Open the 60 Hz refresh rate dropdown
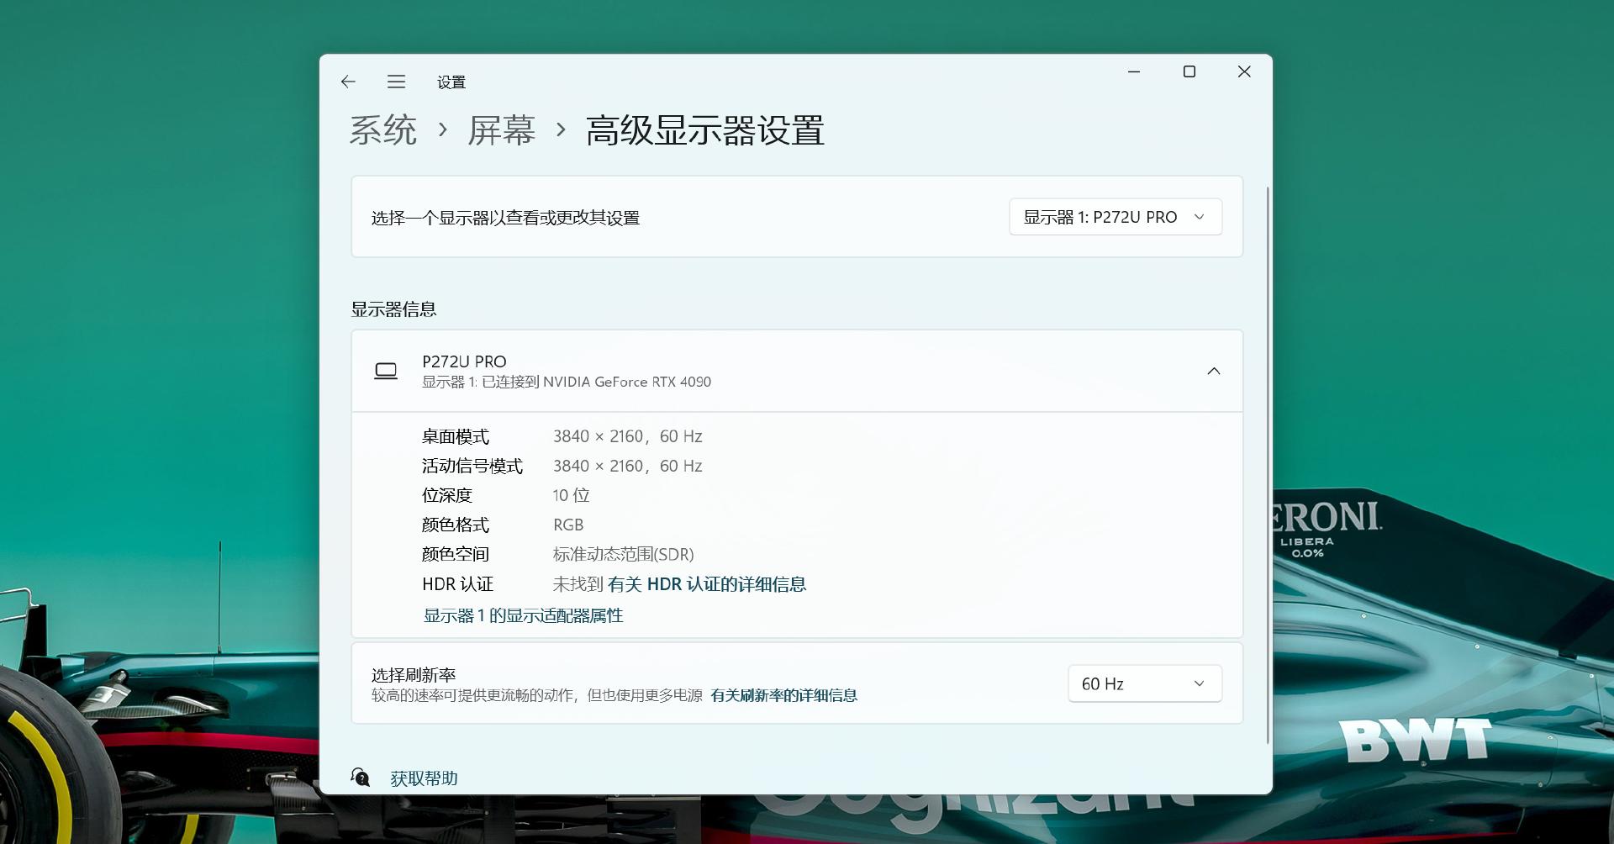 point(1144,683)
